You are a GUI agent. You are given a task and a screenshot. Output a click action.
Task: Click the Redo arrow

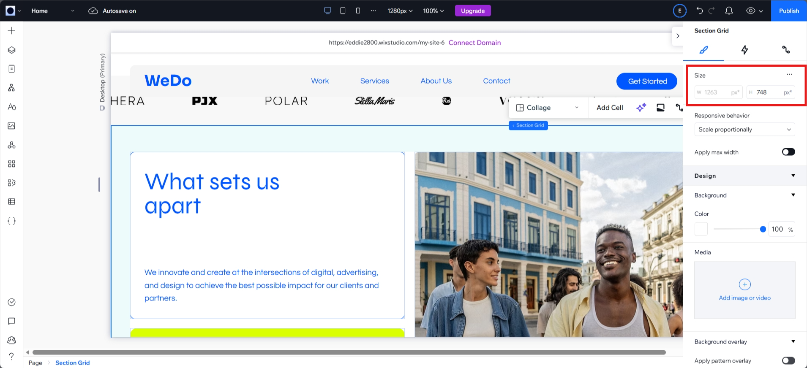click(712, 11)
